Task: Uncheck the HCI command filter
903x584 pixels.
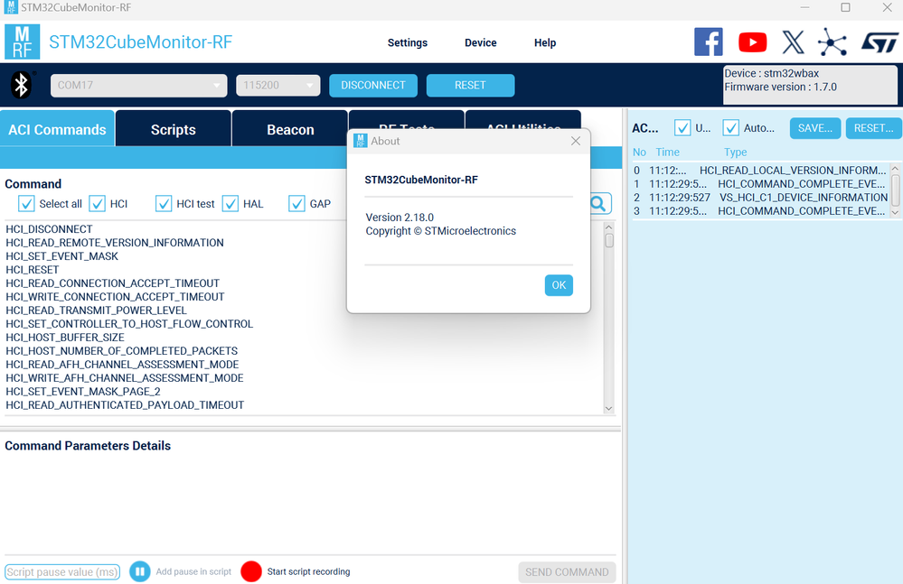Action: coord(98,203)
